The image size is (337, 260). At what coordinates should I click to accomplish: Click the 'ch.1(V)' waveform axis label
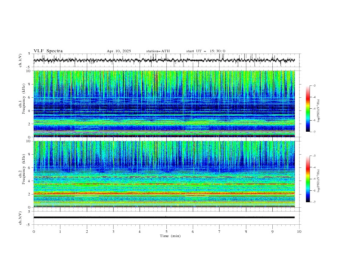(20, 60)
